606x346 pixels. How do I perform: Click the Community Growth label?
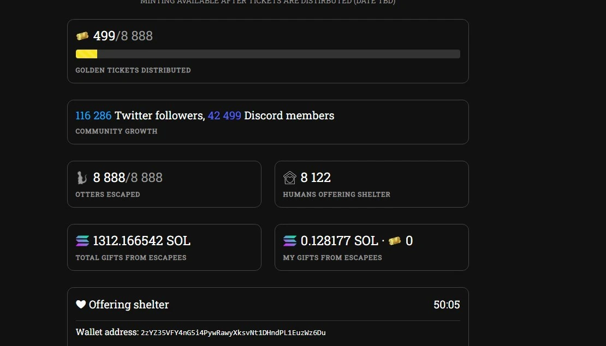point(116,131)
